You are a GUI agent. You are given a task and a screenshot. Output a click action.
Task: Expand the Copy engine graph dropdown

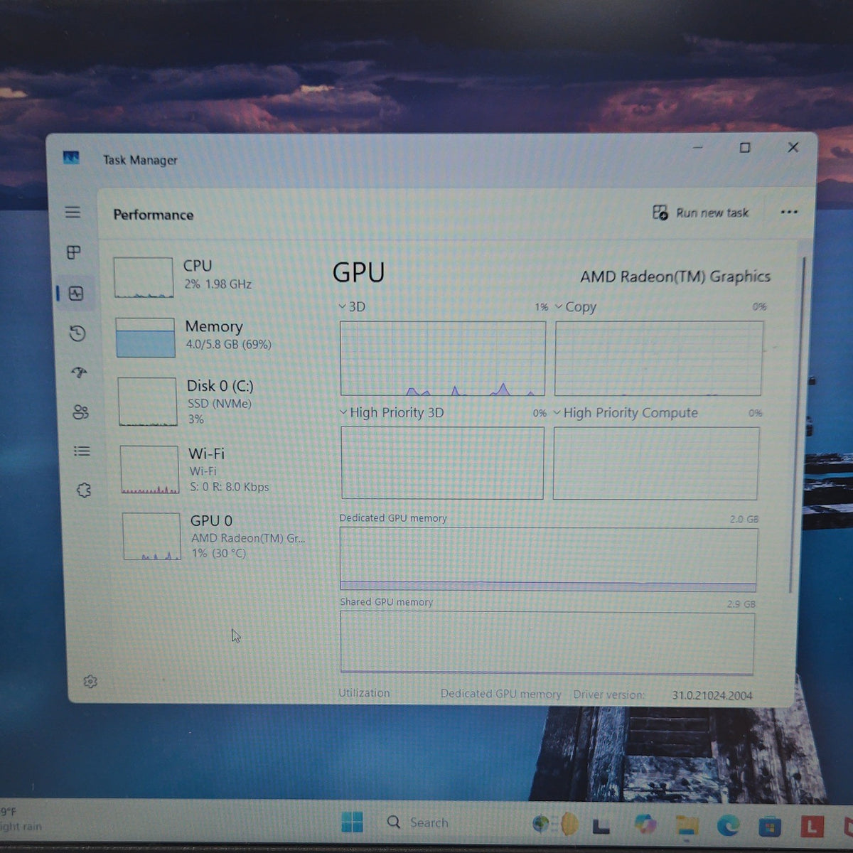pos(559,306)
